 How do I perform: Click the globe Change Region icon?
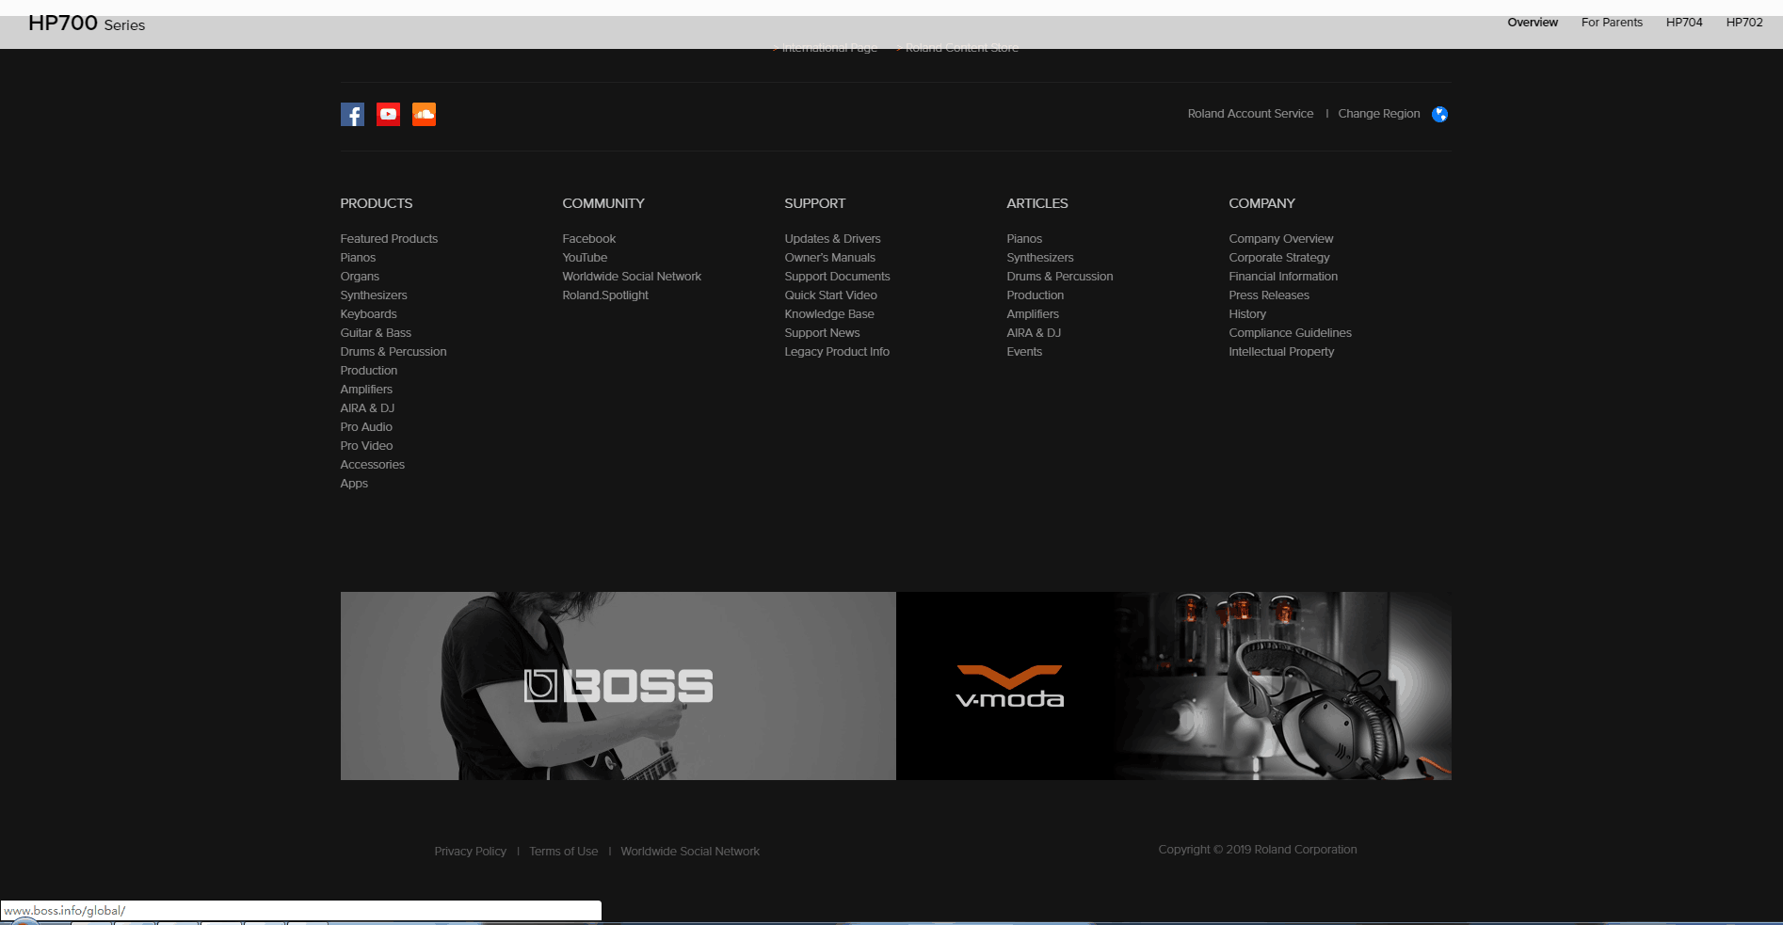1439,115
